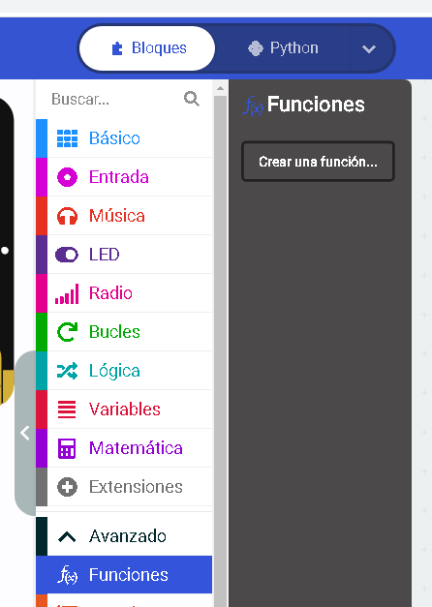Select the Variables category
The image size is (432, 607).
click(124, 410)
